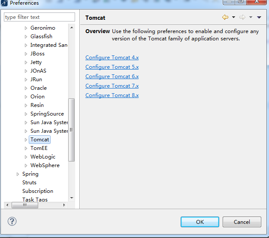Select Struts in the tree
Screen dimensions: 269x238
coord(29,183)
